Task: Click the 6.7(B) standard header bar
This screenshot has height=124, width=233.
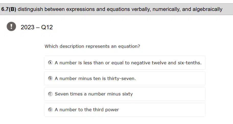Action: click(116, 9)
